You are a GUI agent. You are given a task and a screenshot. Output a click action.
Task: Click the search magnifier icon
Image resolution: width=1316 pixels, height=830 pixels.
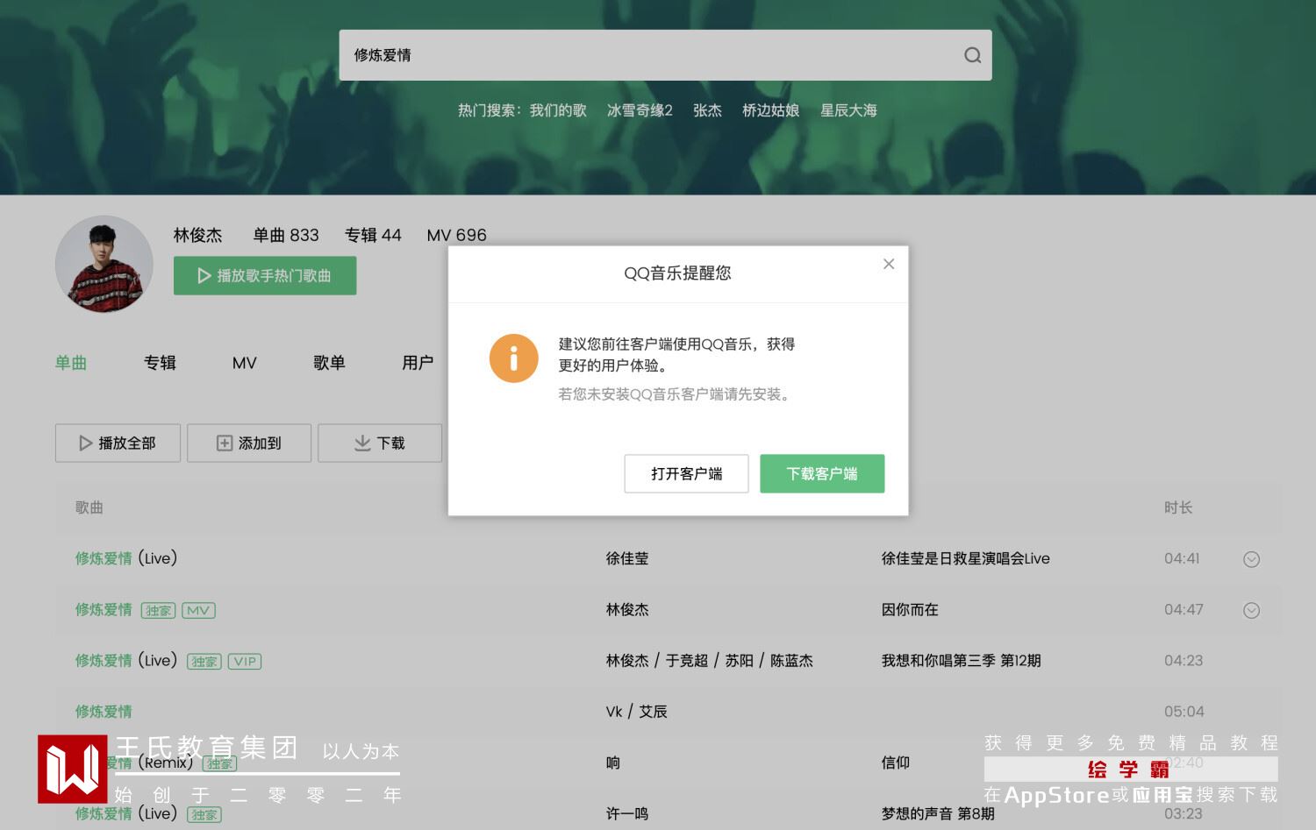tap(972, 55)
